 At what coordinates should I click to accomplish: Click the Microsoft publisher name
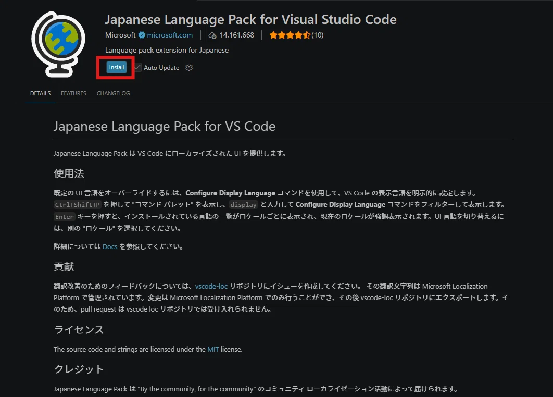point(120,35)
